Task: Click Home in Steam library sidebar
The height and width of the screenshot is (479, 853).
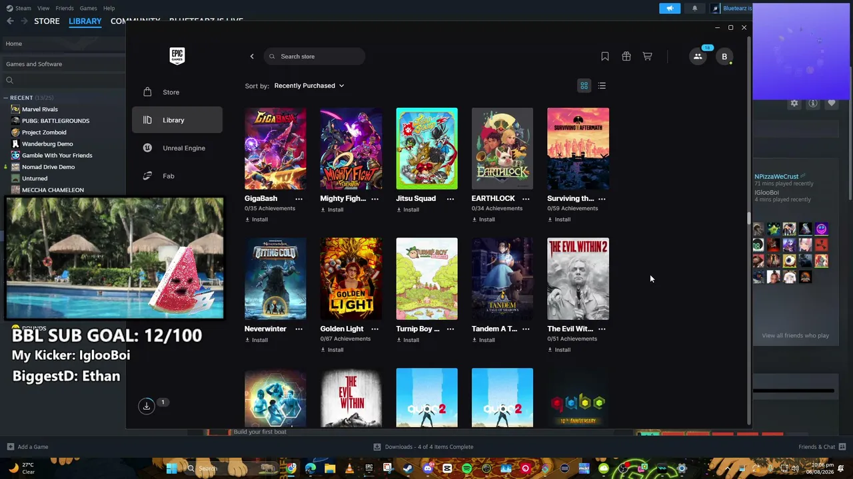Action: pos(63,44)
